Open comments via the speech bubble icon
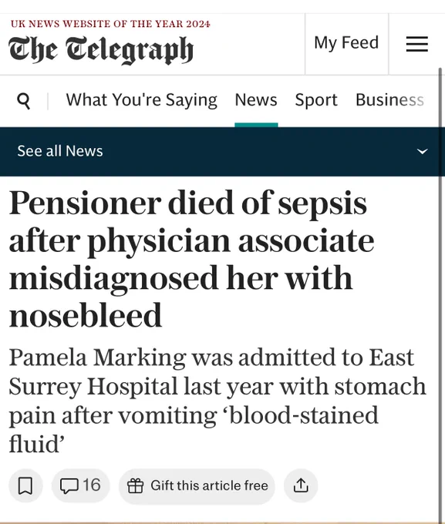This screenshot has width=445, height=524. click(x=69, y=485)
